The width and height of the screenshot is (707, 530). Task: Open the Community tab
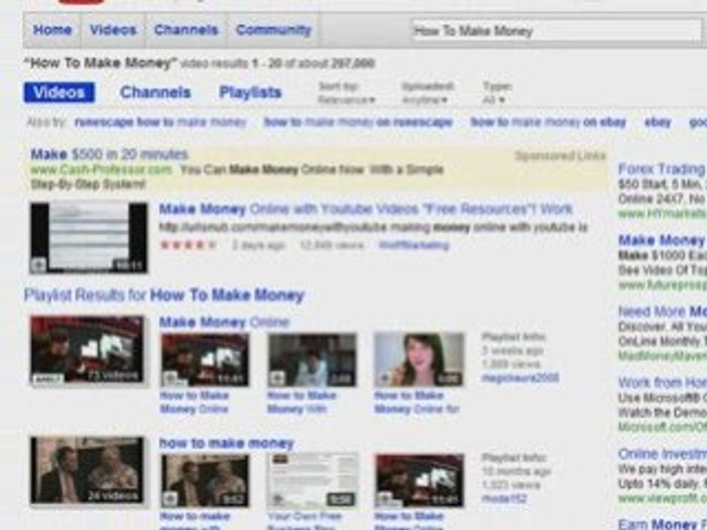273,30
